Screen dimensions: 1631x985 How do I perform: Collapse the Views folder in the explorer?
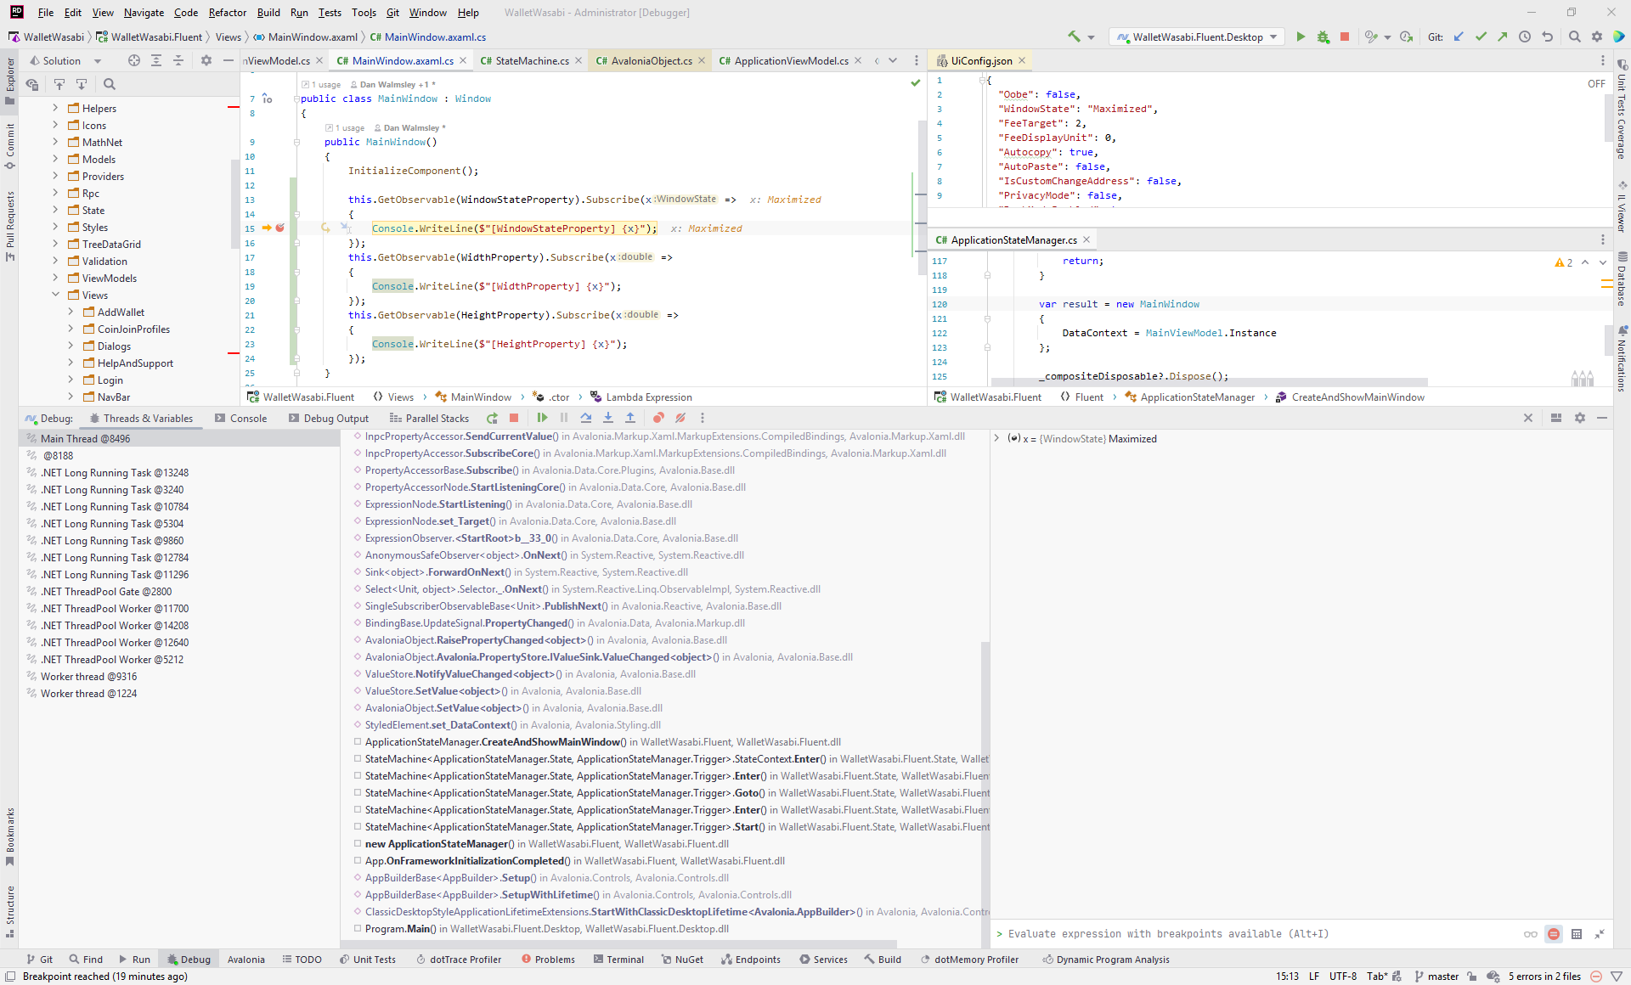pos(56,295)
